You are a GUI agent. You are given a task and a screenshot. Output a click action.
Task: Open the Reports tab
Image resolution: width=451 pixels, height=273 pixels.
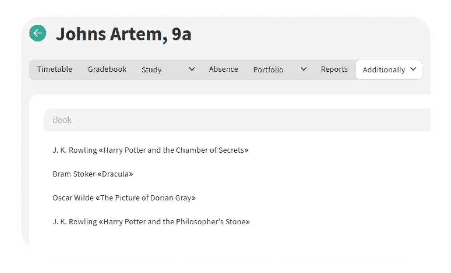point(334,69)
